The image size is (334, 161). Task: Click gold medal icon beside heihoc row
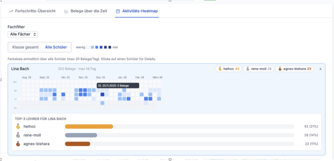click(18, 127)
